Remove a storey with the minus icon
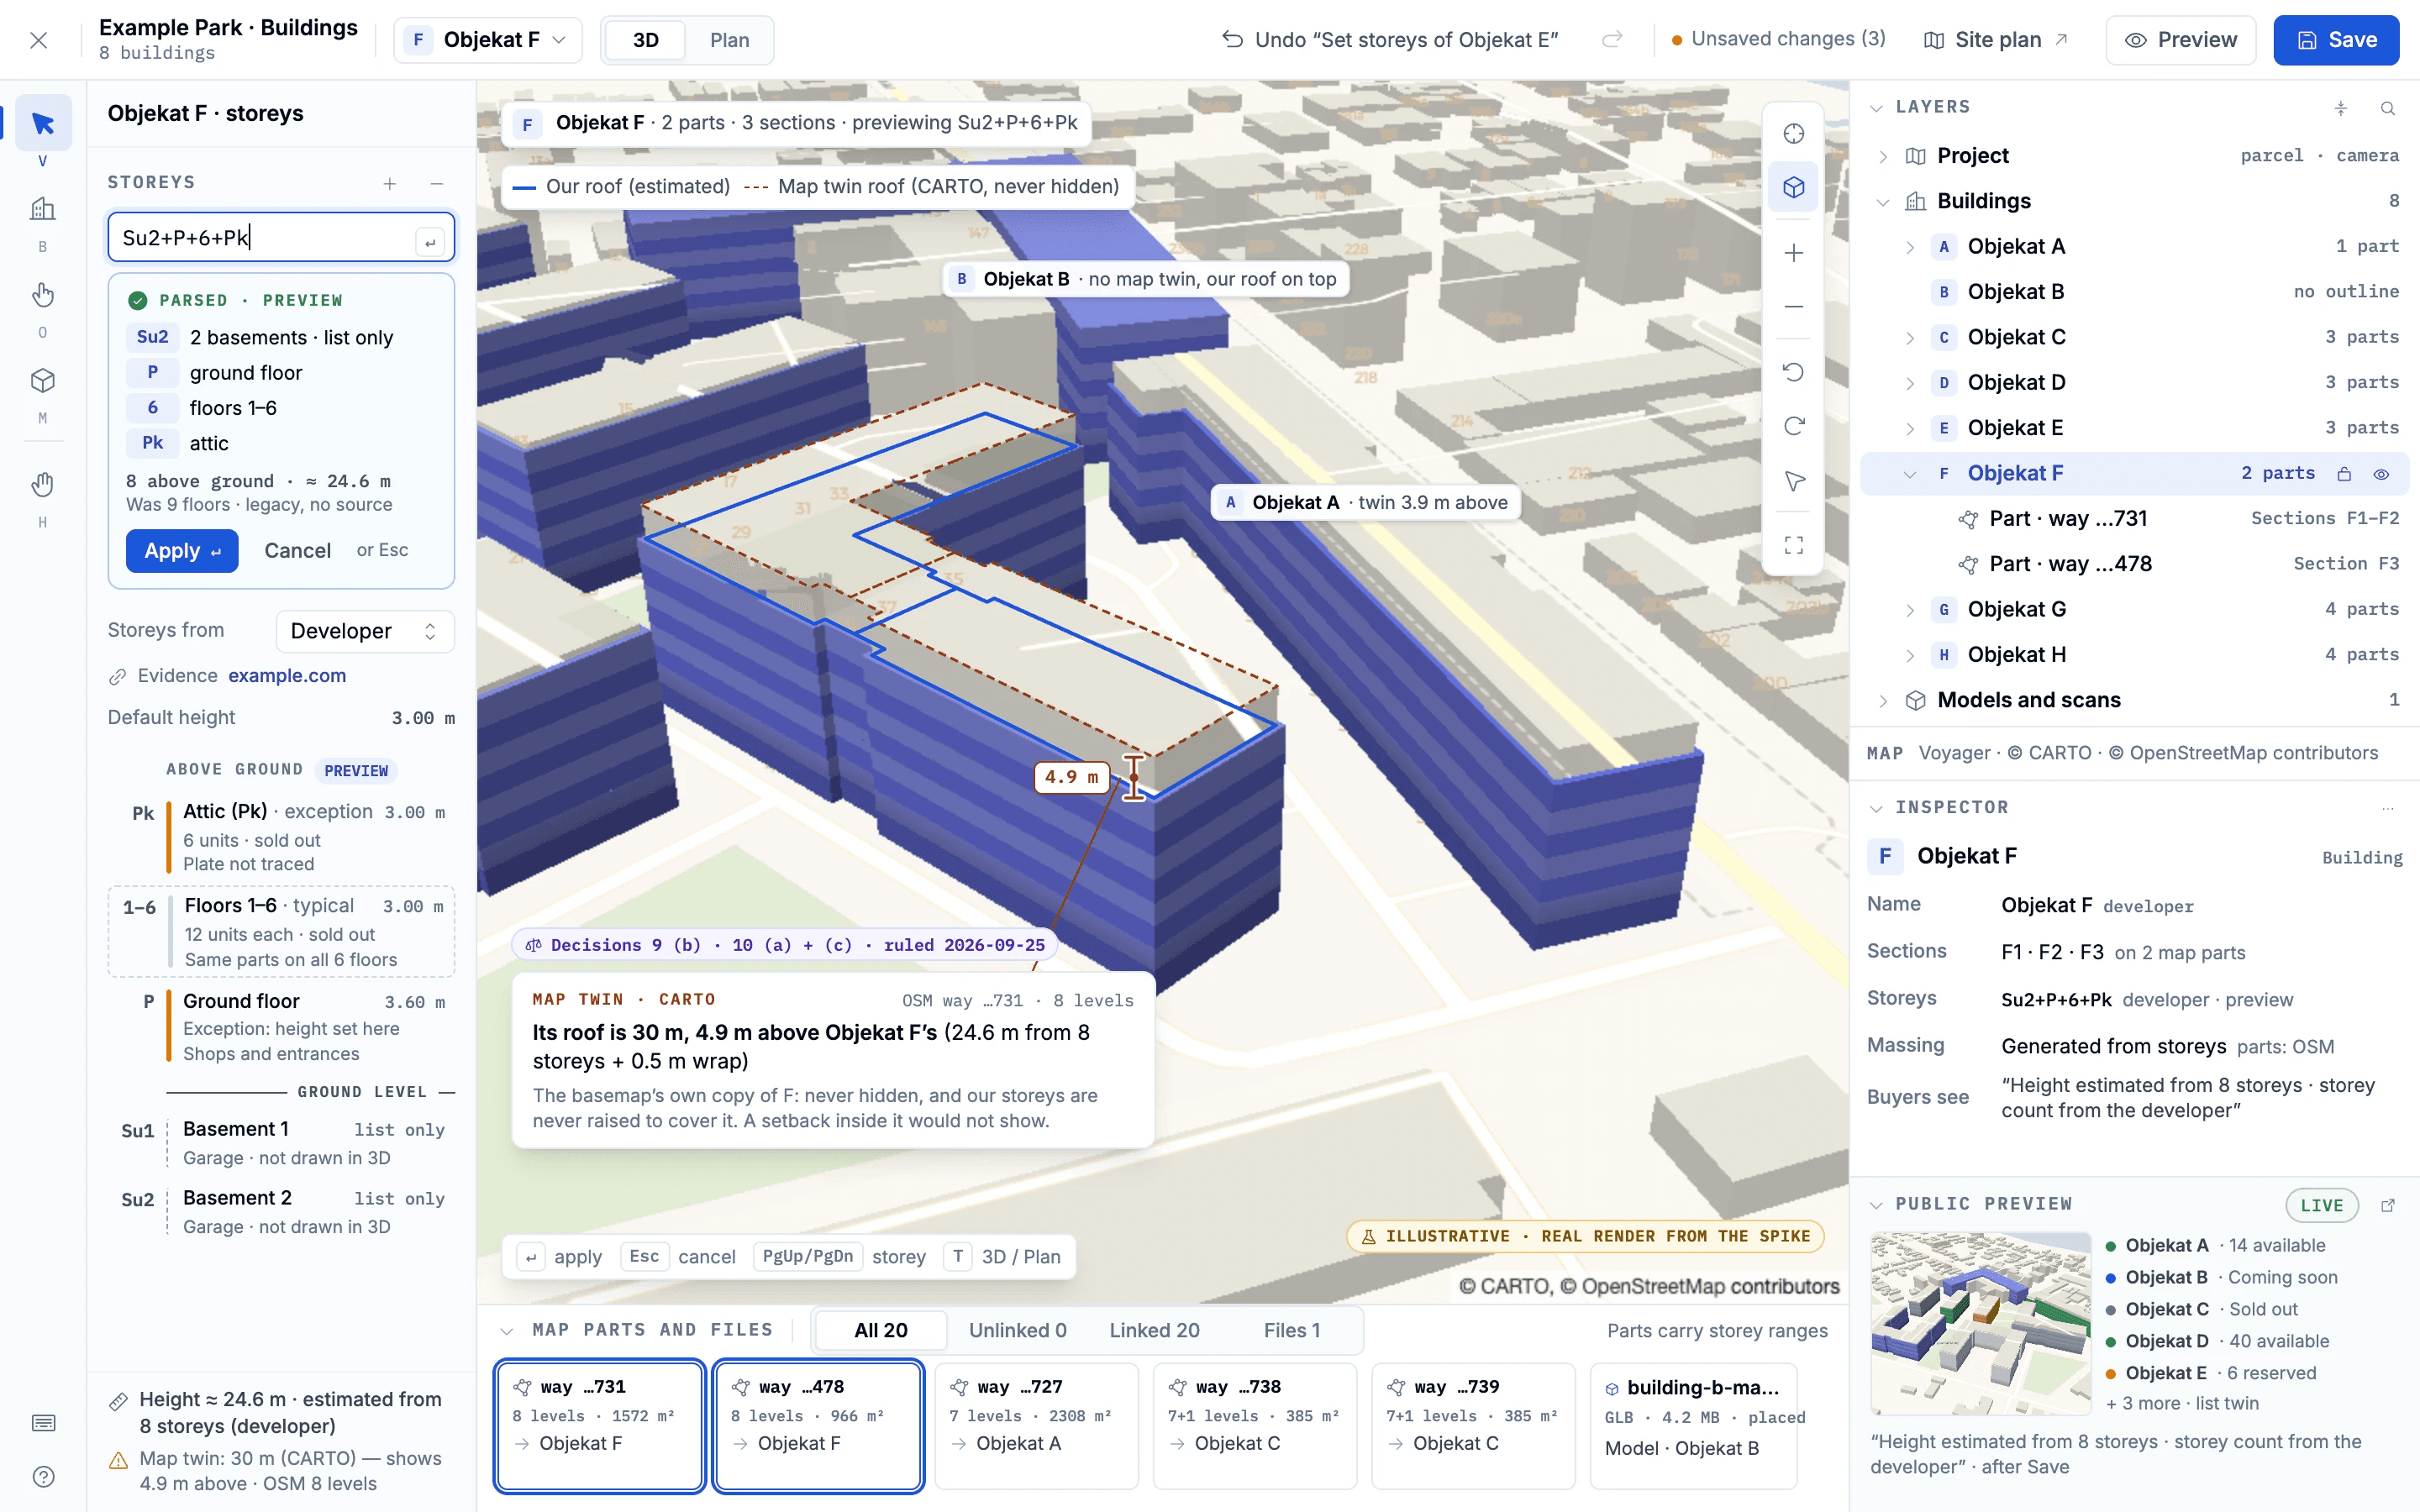Viewport: 2420px width, 1512px height. click(x=437, y=183)
